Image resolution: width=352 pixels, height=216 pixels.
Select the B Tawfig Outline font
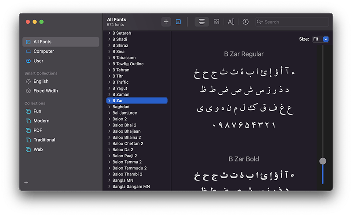coord(137,63)
